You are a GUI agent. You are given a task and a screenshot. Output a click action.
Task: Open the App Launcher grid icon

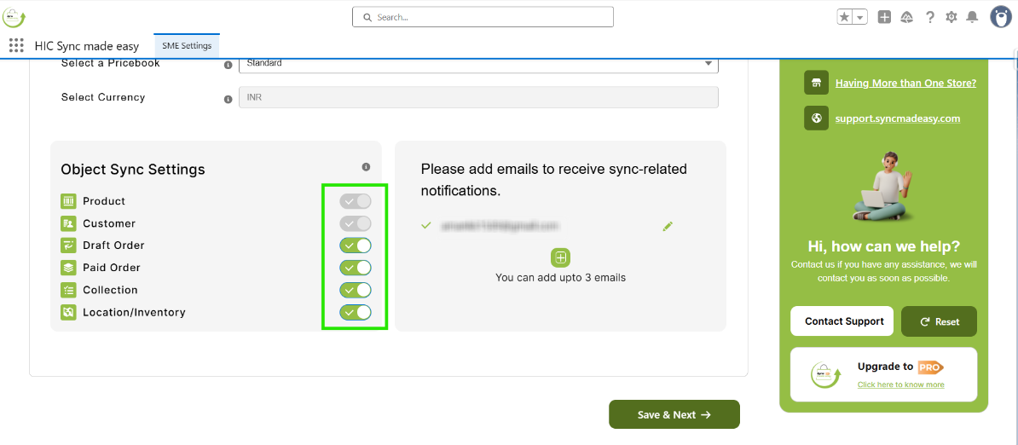16,46
